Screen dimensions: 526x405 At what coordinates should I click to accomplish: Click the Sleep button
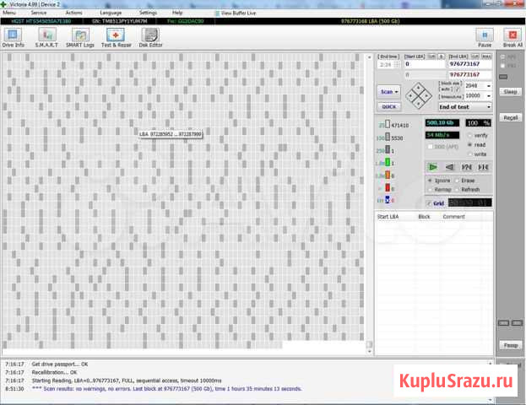(x=510, y=90)
